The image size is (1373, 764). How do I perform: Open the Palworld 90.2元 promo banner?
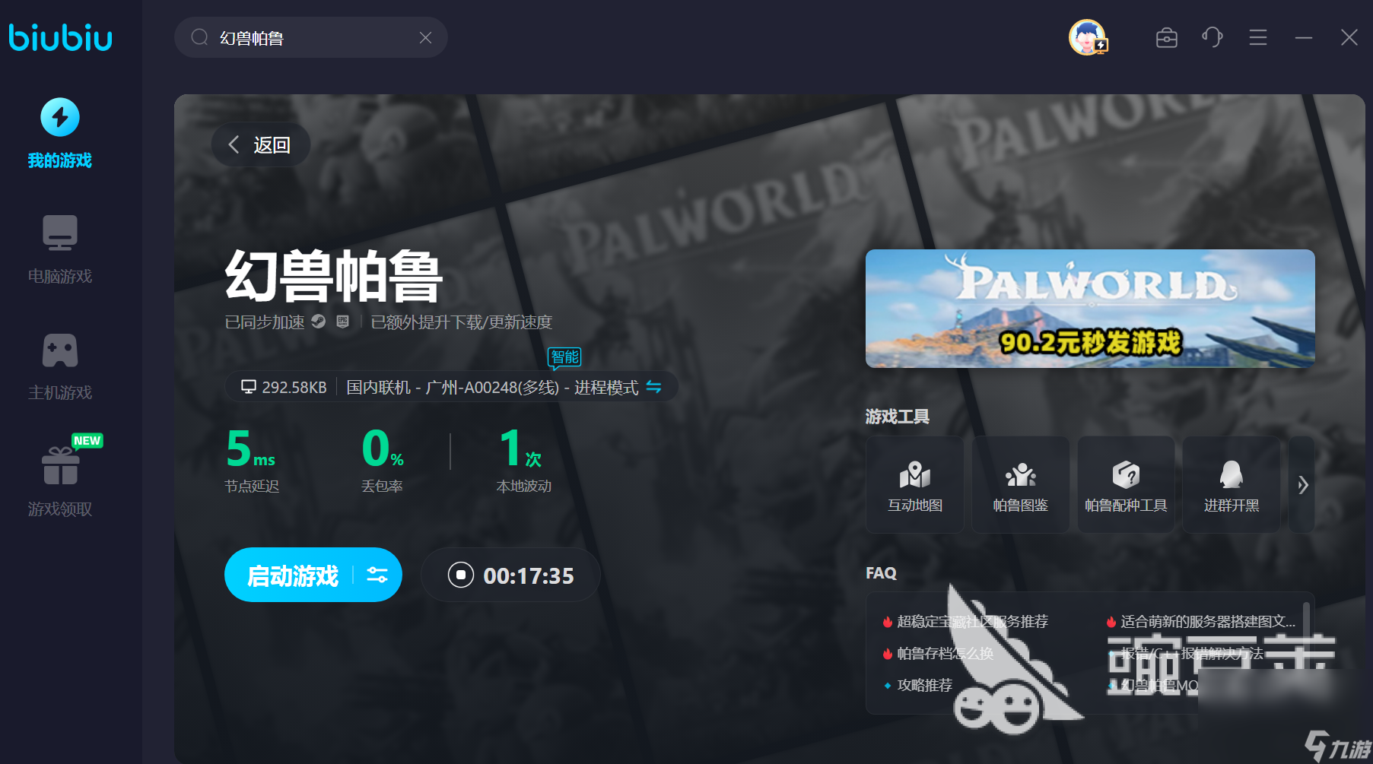(x=1090, y=309)
